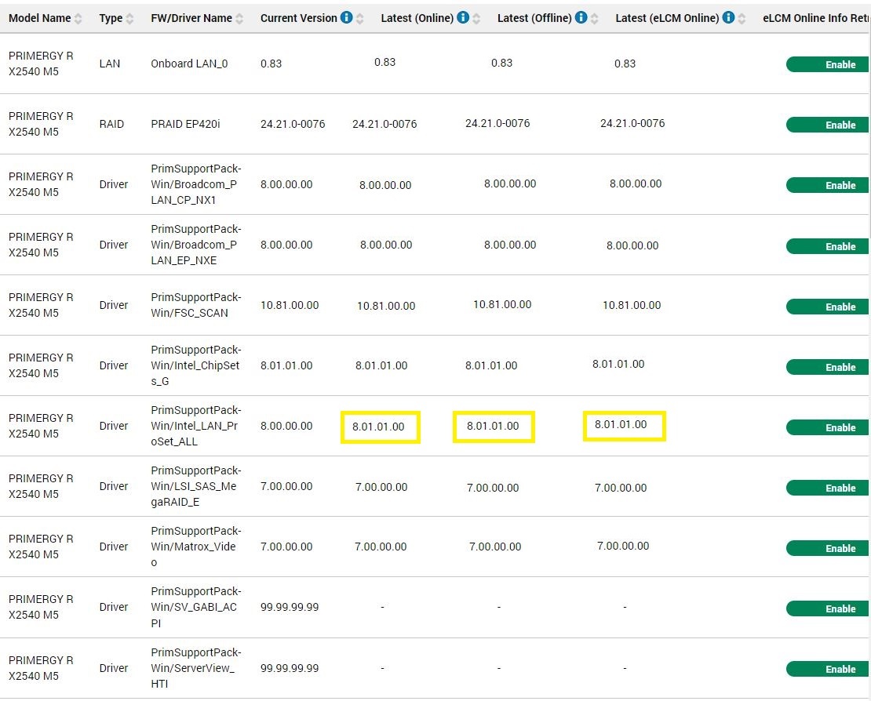
Task: Select current version 24.21.0-0076 cell
Action: tap(293, 125)
